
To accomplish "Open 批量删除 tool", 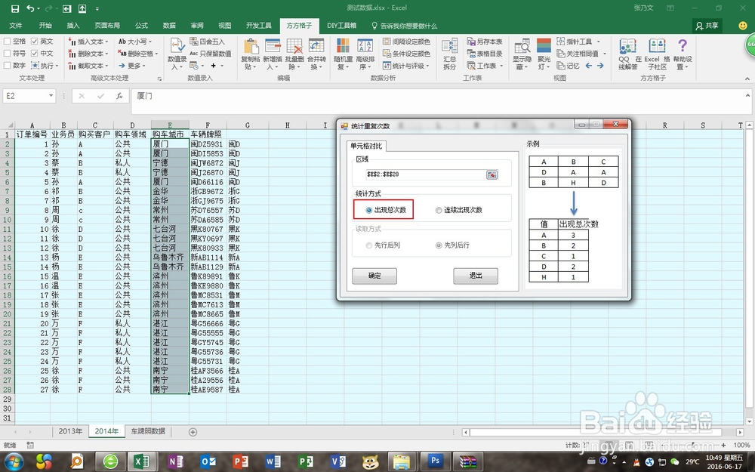I will [294, 54].
